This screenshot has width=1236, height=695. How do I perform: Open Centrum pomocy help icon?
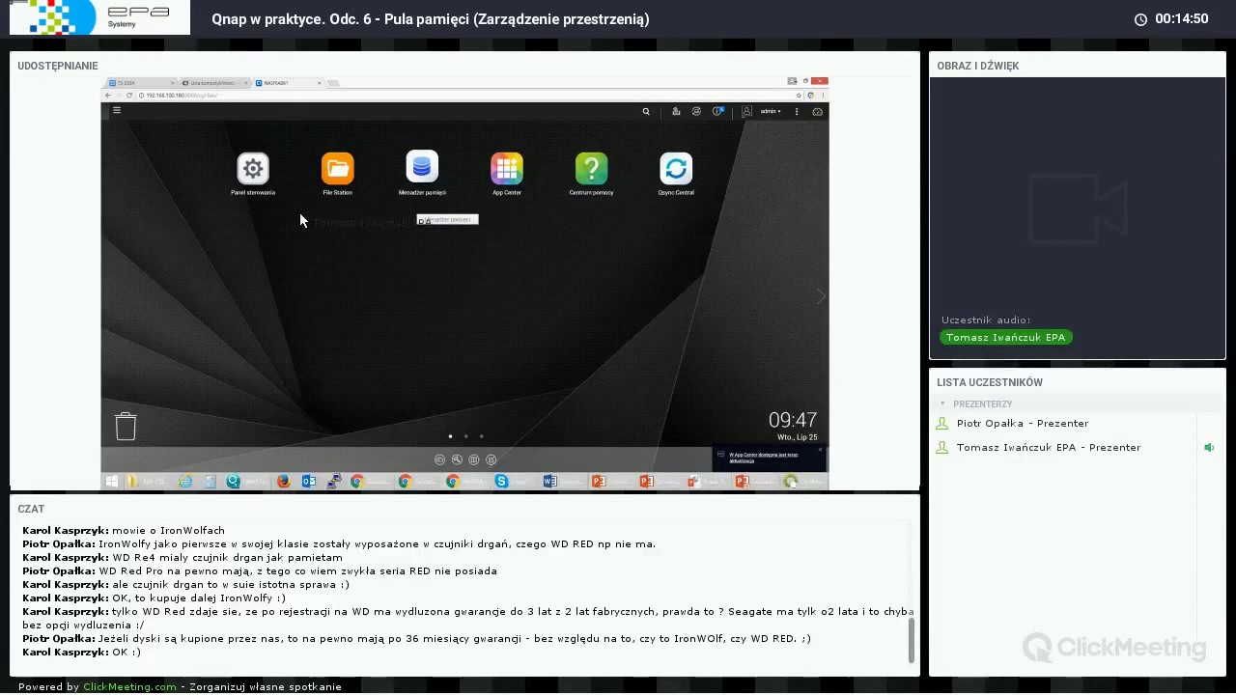tap(591, 170)
